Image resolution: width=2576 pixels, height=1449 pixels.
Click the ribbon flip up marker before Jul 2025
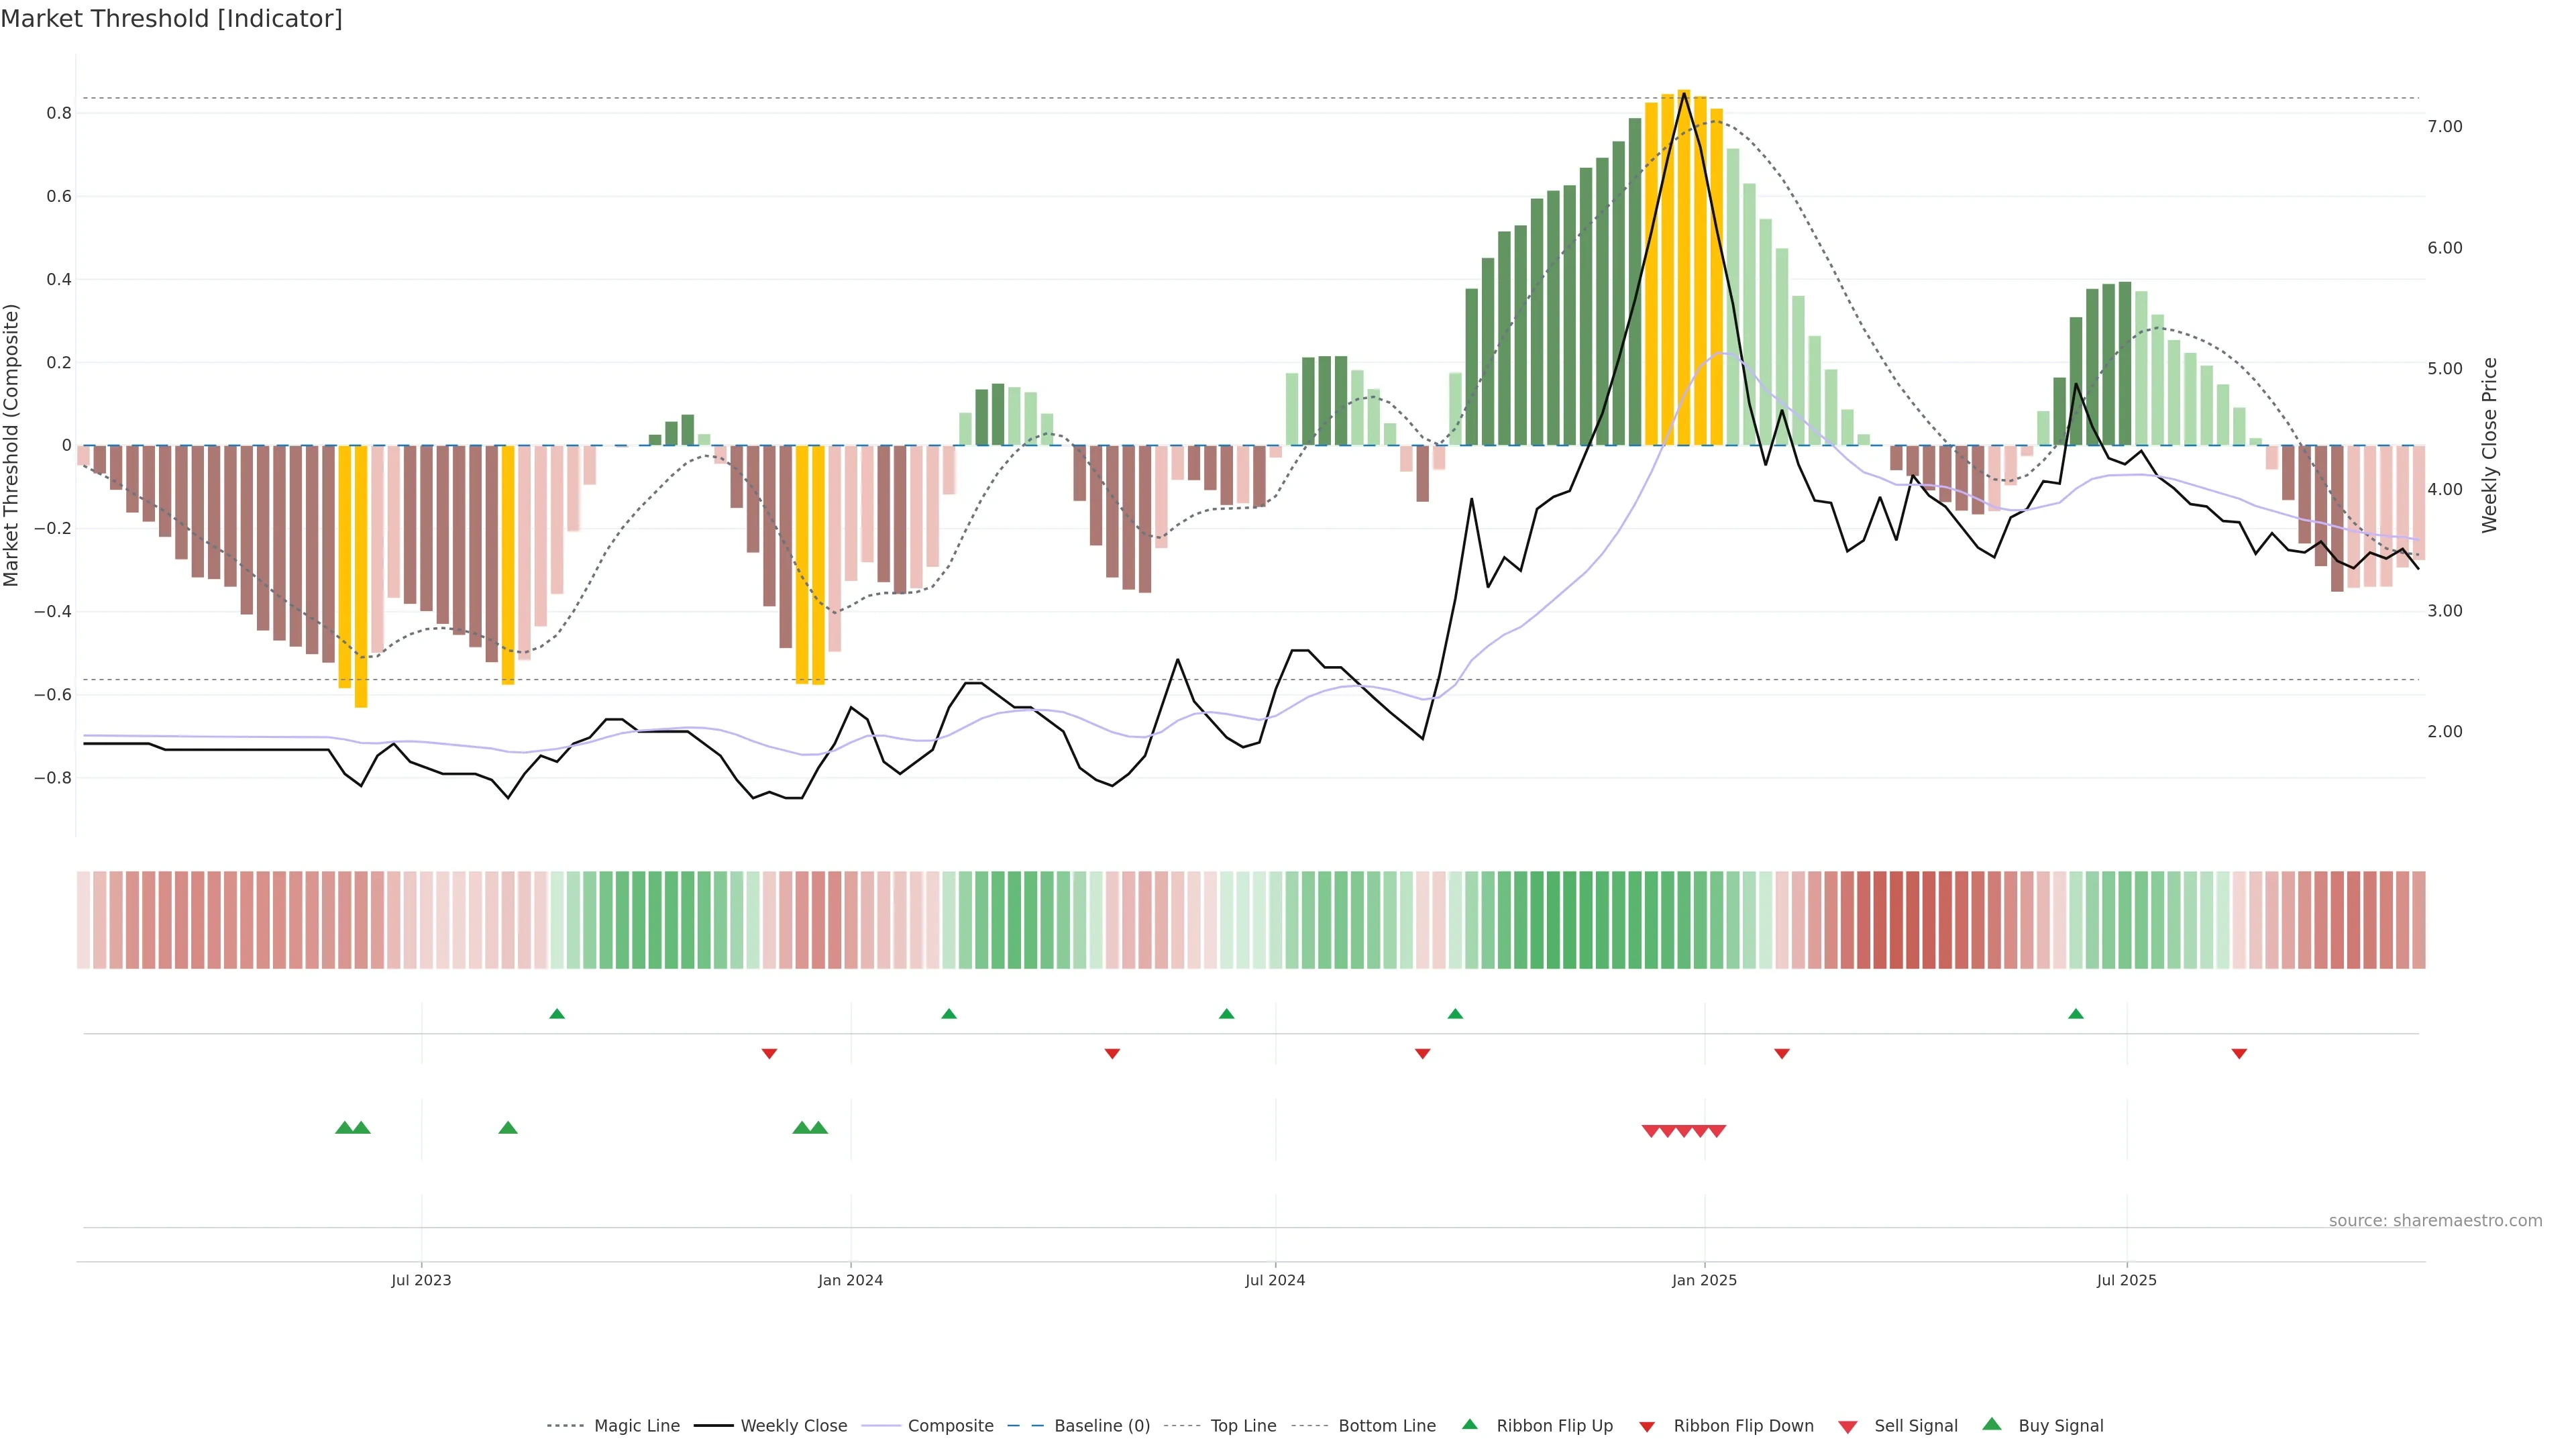(2076, 1014)
